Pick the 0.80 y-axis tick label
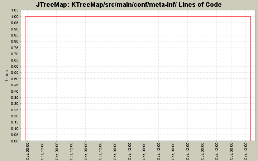 click(15, 42)
